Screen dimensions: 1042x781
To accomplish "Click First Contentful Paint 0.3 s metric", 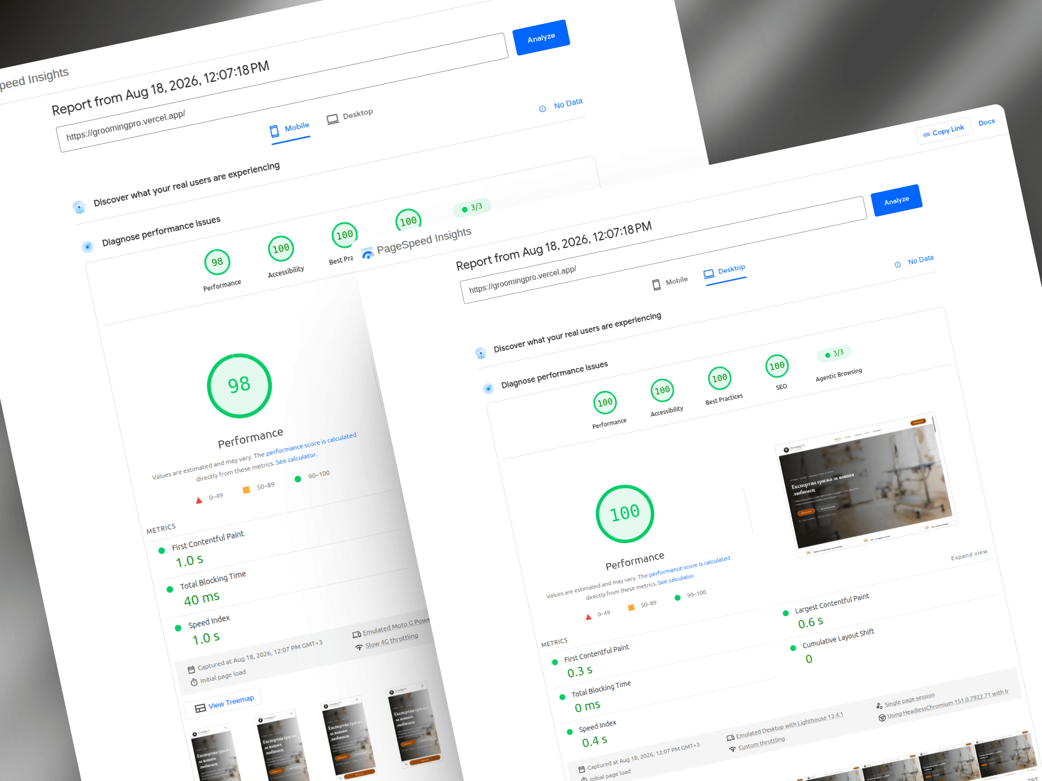I will [x=592, y=661].
